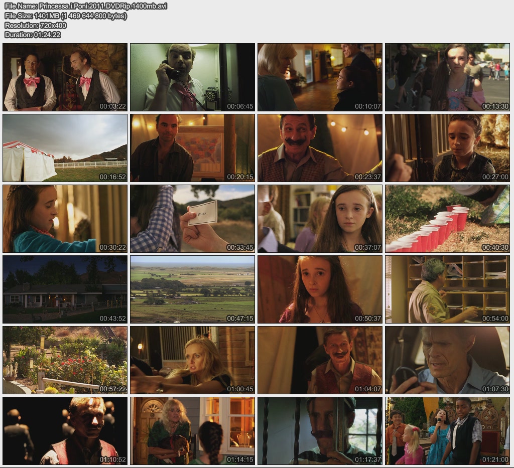
Task: Click the circus tent thumbnail at 00:16:52
Action: point(65,148)
